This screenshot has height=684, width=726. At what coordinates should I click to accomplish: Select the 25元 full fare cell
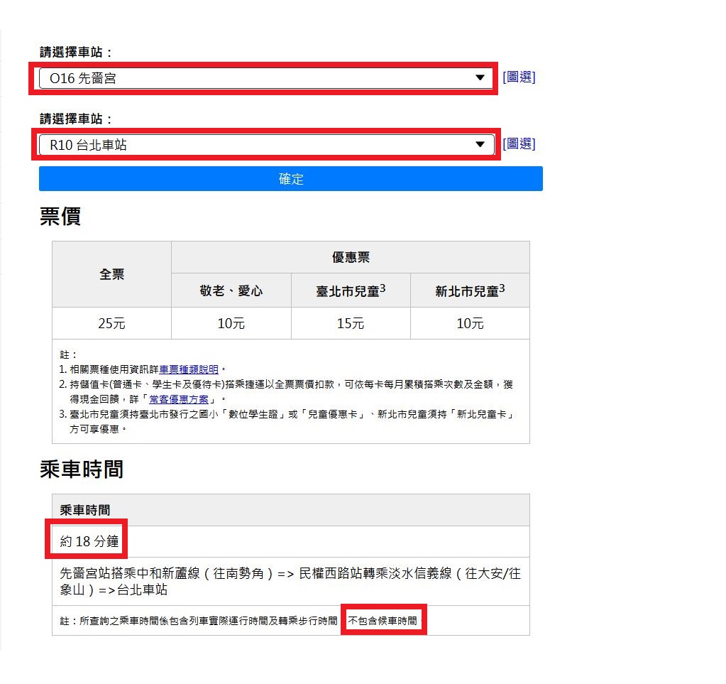click(111, 324)
